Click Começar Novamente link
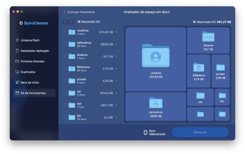Image resolution: width=245 pixels, height=154 pixels. (81, 12)
